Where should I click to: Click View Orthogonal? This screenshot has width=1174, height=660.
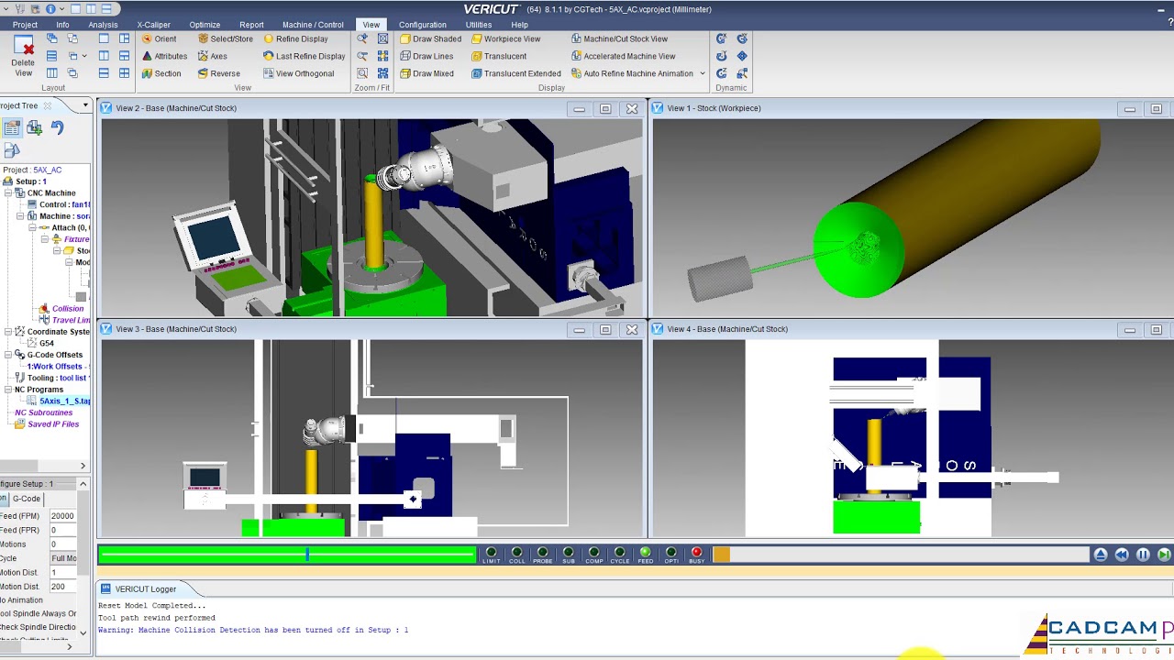pyautogui.click(x=299, y=73)
